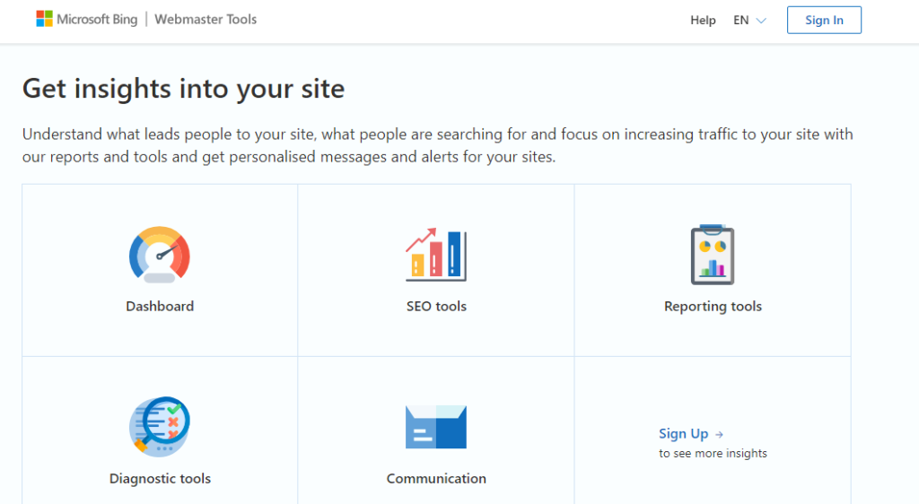
Task: Click the 'to see more insights' text
Action: click(713, 453)
